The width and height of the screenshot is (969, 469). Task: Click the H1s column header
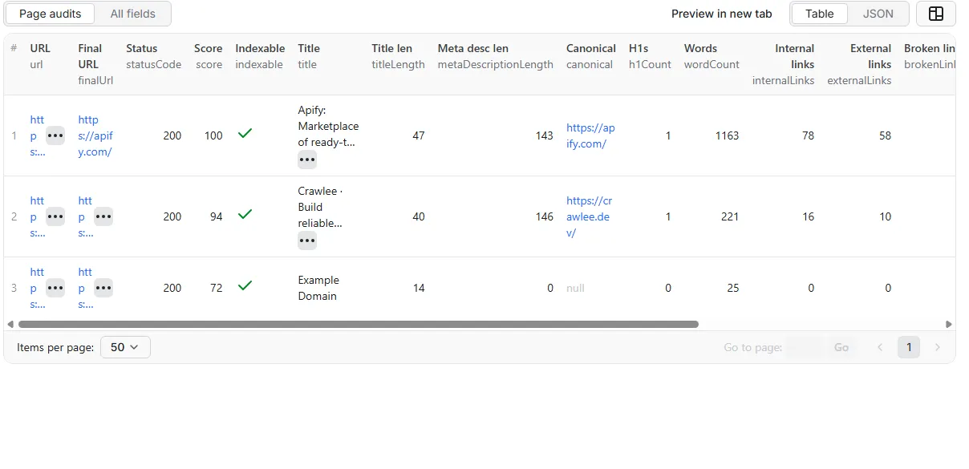(x=650, y=56)
